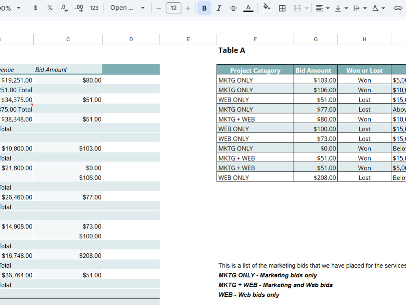Select column D header

pyautogui.click(x=131, y=39)
